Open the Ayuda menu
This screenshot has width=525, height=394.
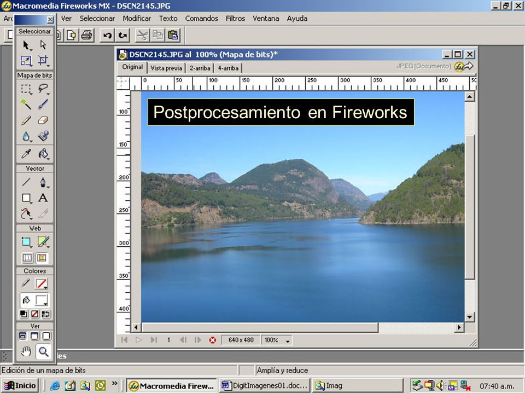[x=297, y=19]
